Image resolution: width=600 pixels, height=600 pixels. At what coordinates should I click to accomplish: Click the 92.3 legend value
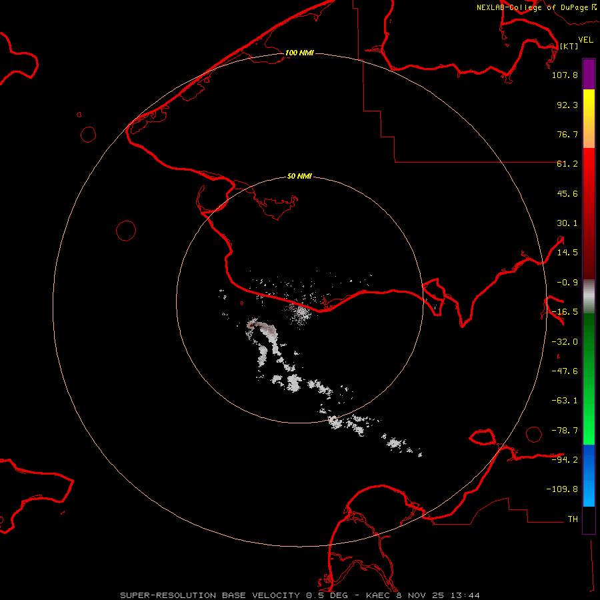tap(567, 105)
